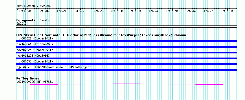
Task: Click the magenta LOC100505964 gene line
Action: [127, 84]
